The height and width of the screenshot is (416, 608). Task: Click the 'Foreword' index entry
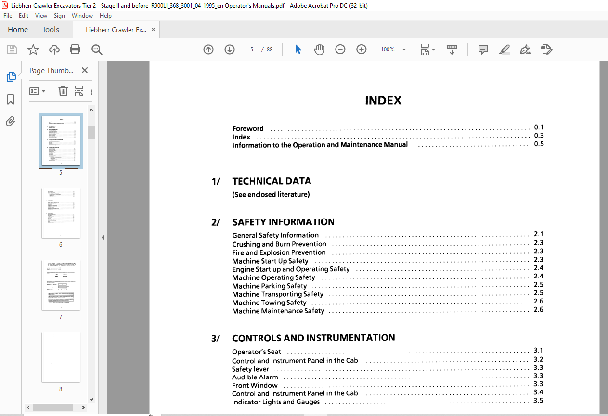pos(248,128)
